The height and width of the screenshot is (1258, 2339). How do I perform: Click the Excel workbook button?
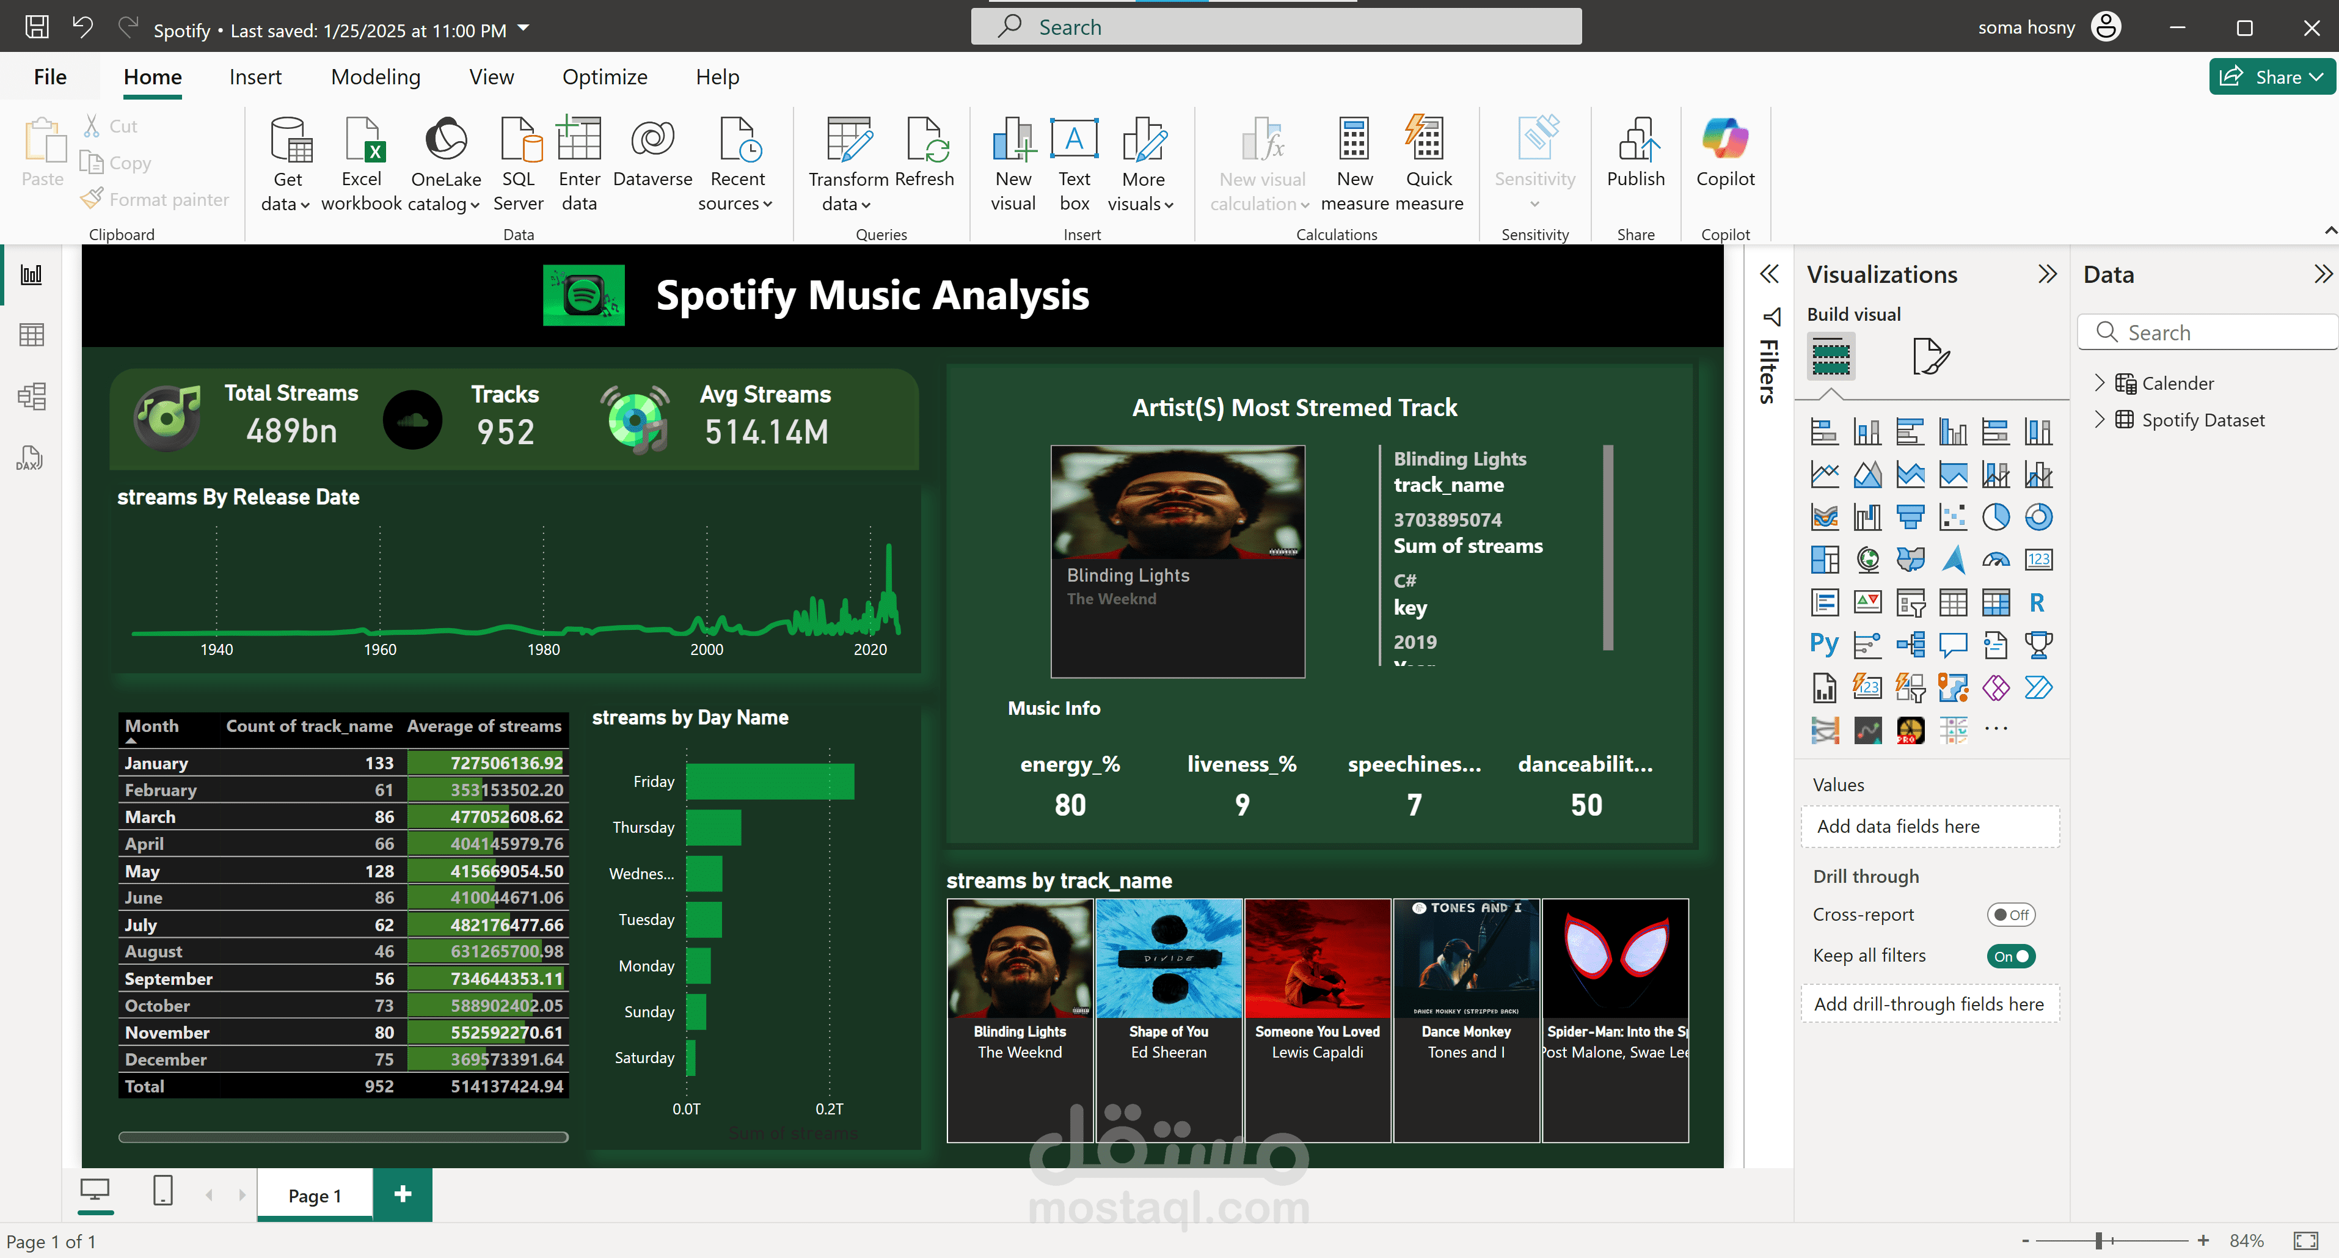pyautogui.click(x=362, y=164)
